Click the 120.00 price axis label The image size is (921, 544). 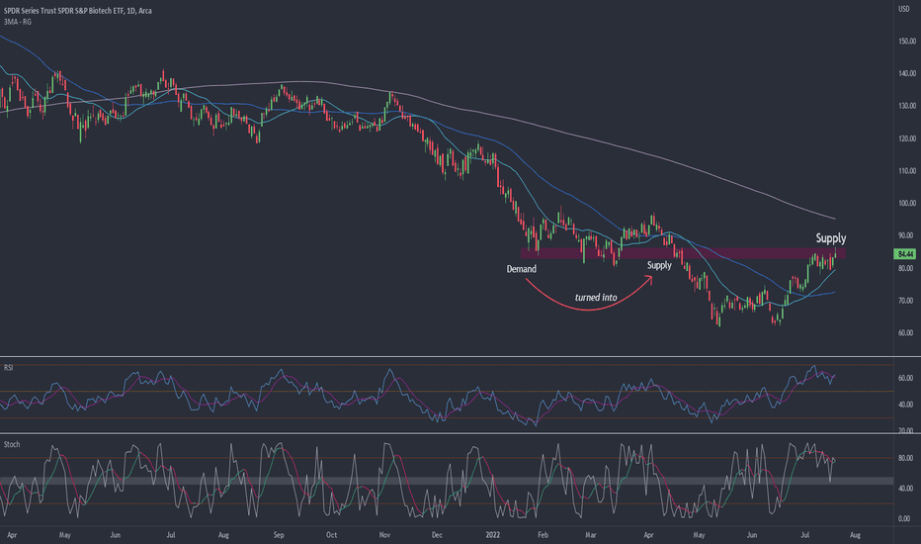(x=907, y=138)
